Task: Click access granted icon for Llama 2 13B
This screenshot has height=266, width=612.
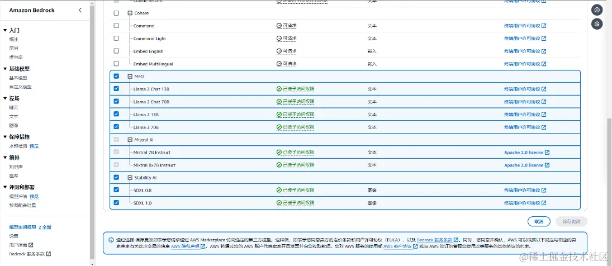Action: click(x=279, y=115)
